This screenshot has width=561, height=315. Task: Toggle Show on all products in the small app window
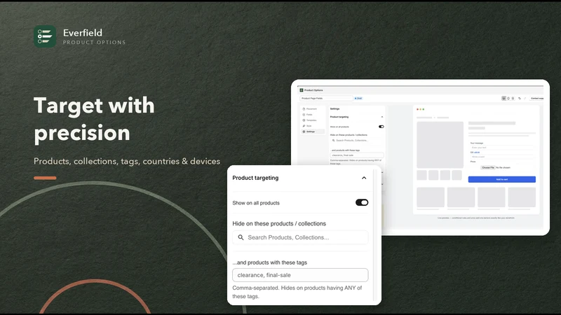coord(381,127)
